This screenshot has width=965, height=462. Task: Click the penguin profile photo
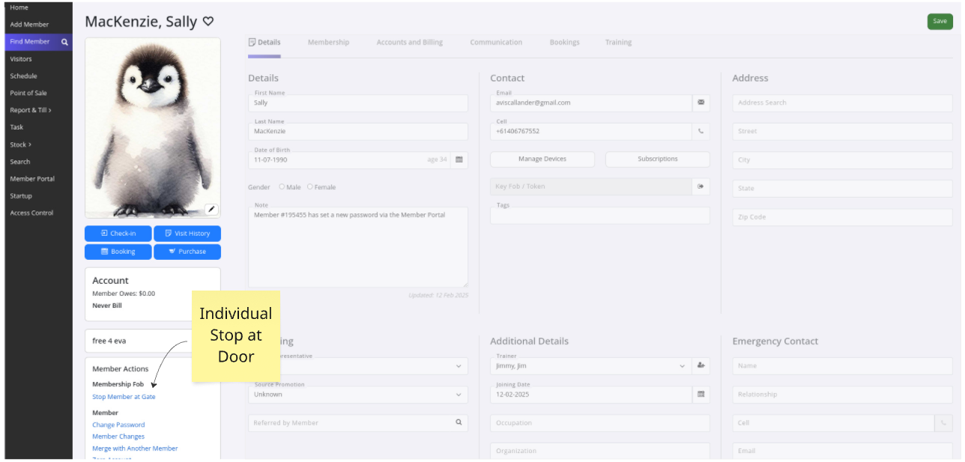[x=153, y=128]
